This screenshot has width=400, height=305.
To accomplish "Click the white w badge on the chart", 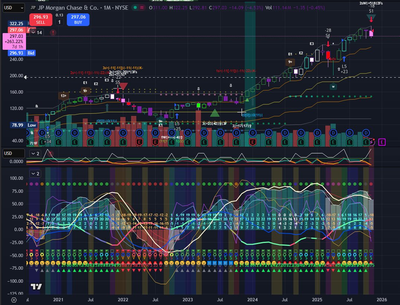I will tap(333, 86).
